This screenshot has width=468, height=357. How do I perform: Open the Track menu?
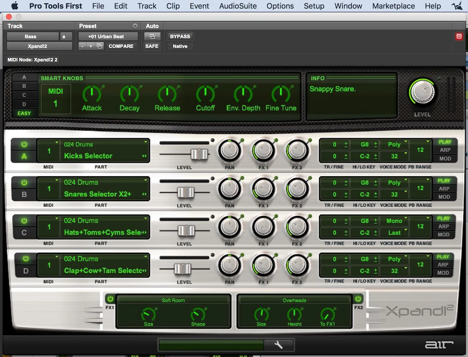(x=147, y=6)
